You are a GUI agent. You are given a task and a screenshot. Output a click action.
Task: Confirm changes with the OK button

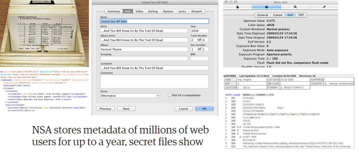[204, 108]
